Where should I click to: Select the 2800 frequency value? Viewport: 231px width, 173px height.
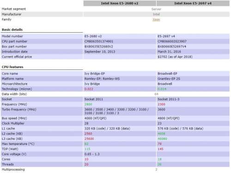(x=88, y=104)
